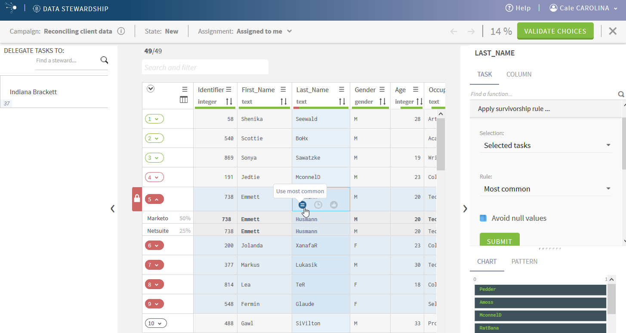Click the 'Use most common' survivorship icon
The image size is (626, 333).
[302, 205]
